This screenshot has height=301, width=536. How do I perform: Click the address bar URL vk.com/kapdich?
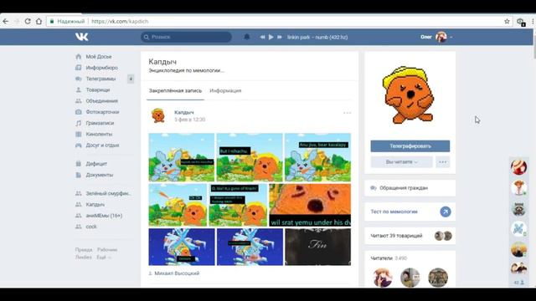pos(120,21)
